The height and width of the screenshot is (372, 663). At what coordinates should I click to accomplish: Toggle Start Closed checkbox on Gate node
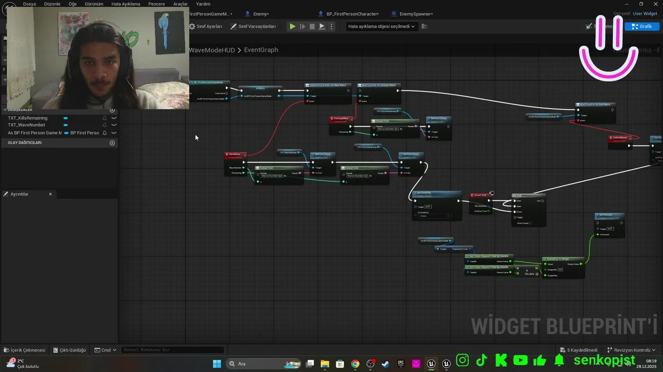point(530,223)
